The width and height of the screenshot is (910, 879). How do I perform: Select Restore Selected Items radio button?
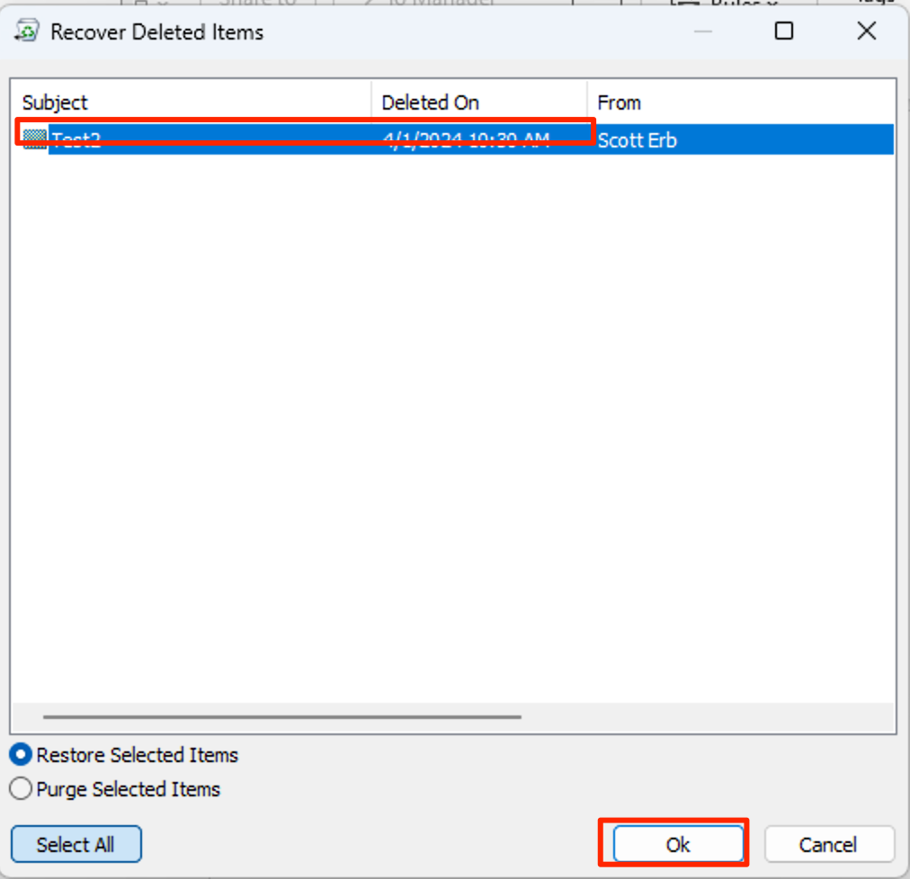pyautogui.click(x=21, y=755)
